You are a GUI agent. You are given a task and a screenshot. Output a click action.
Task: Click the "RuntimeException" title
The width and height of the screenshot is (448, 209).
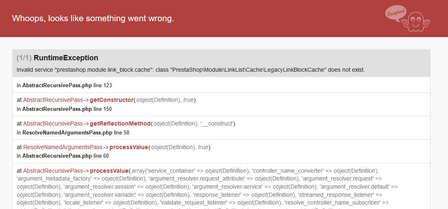pyautogui.click(x=66, y=58)
